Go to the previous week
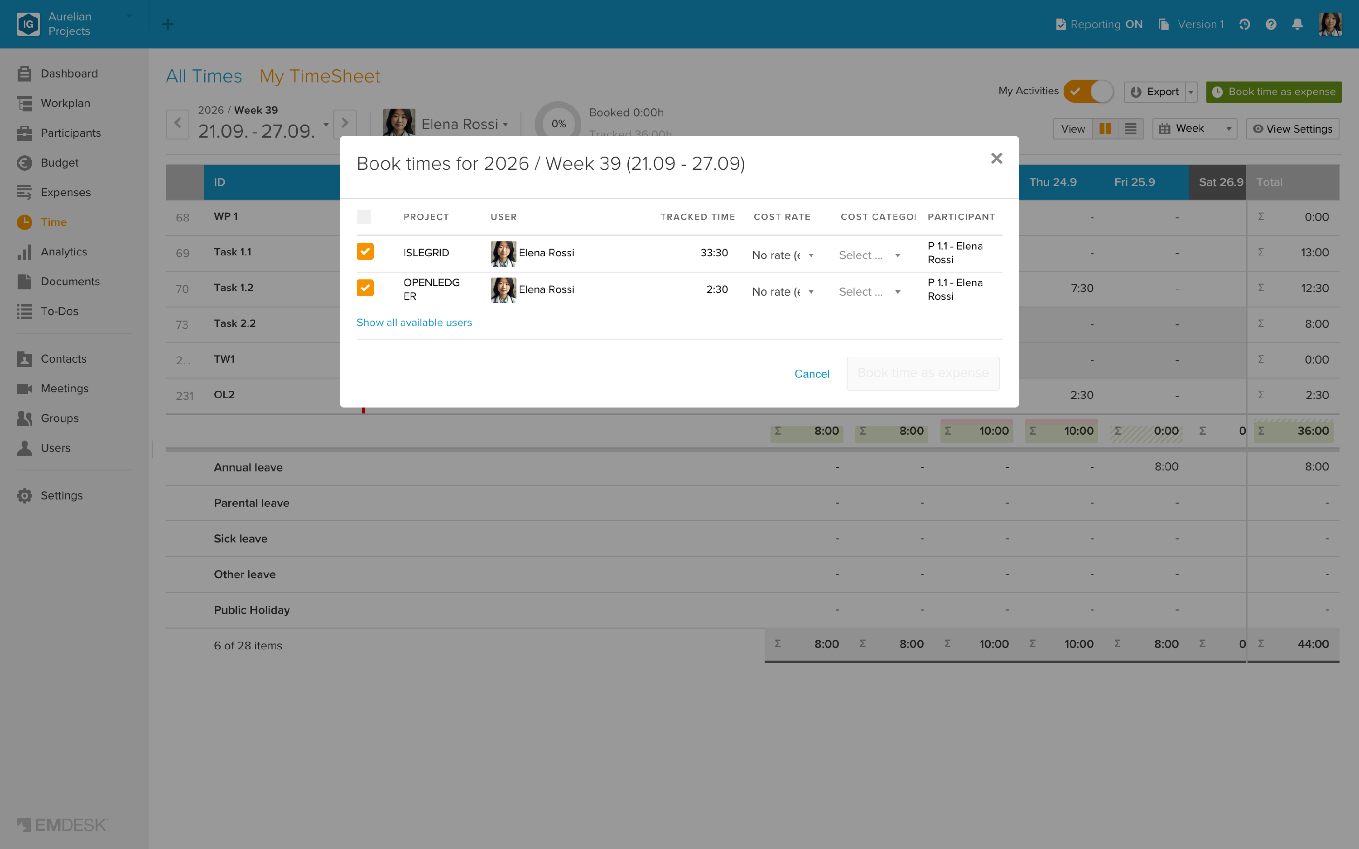Viewport: 1359px width, 849px height. [178, 124]
